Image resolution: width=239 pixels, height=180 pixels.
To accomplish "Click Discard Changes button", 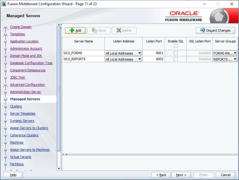I will tap(215, 30).
